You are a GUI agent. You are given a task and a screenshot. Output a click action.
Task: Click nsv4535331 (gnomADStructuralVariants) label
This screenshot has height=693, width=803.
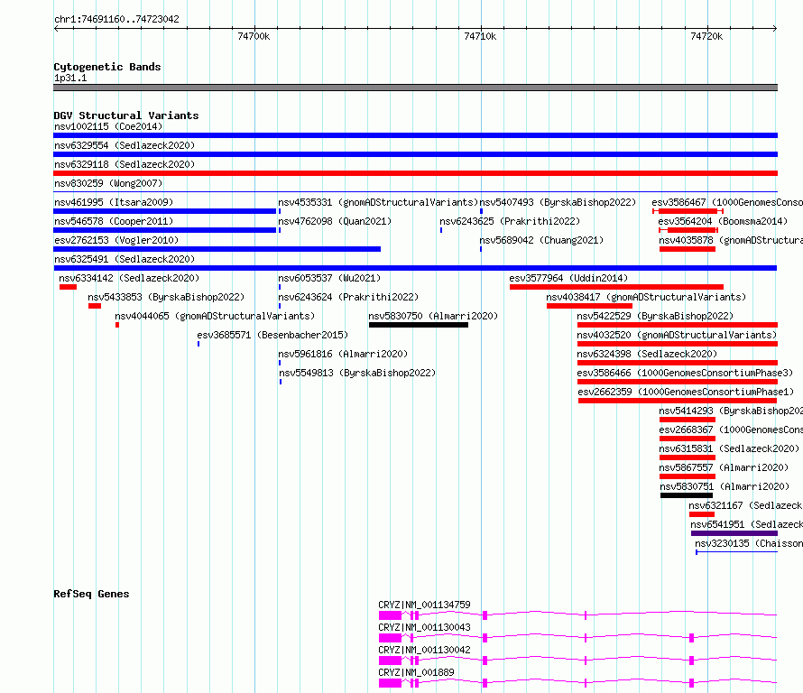point(378,202)
